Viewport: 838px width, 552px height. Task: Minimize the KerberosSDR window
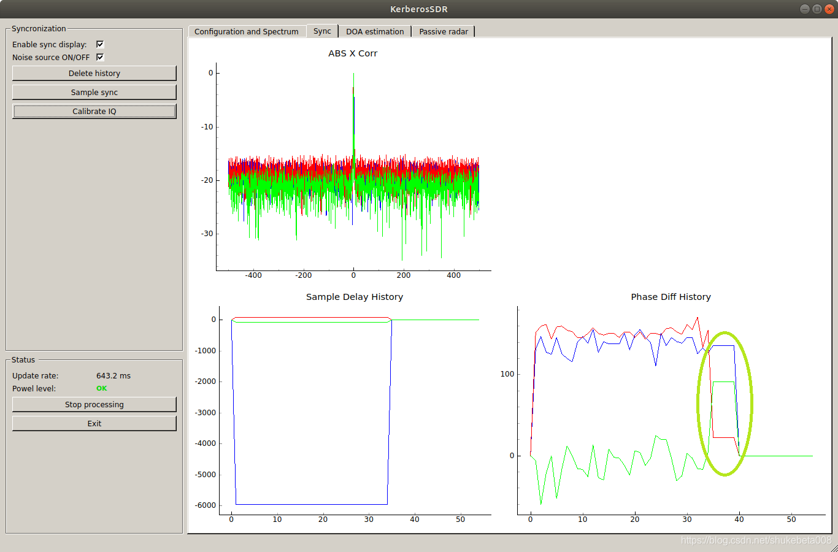[x=805, y=9]
